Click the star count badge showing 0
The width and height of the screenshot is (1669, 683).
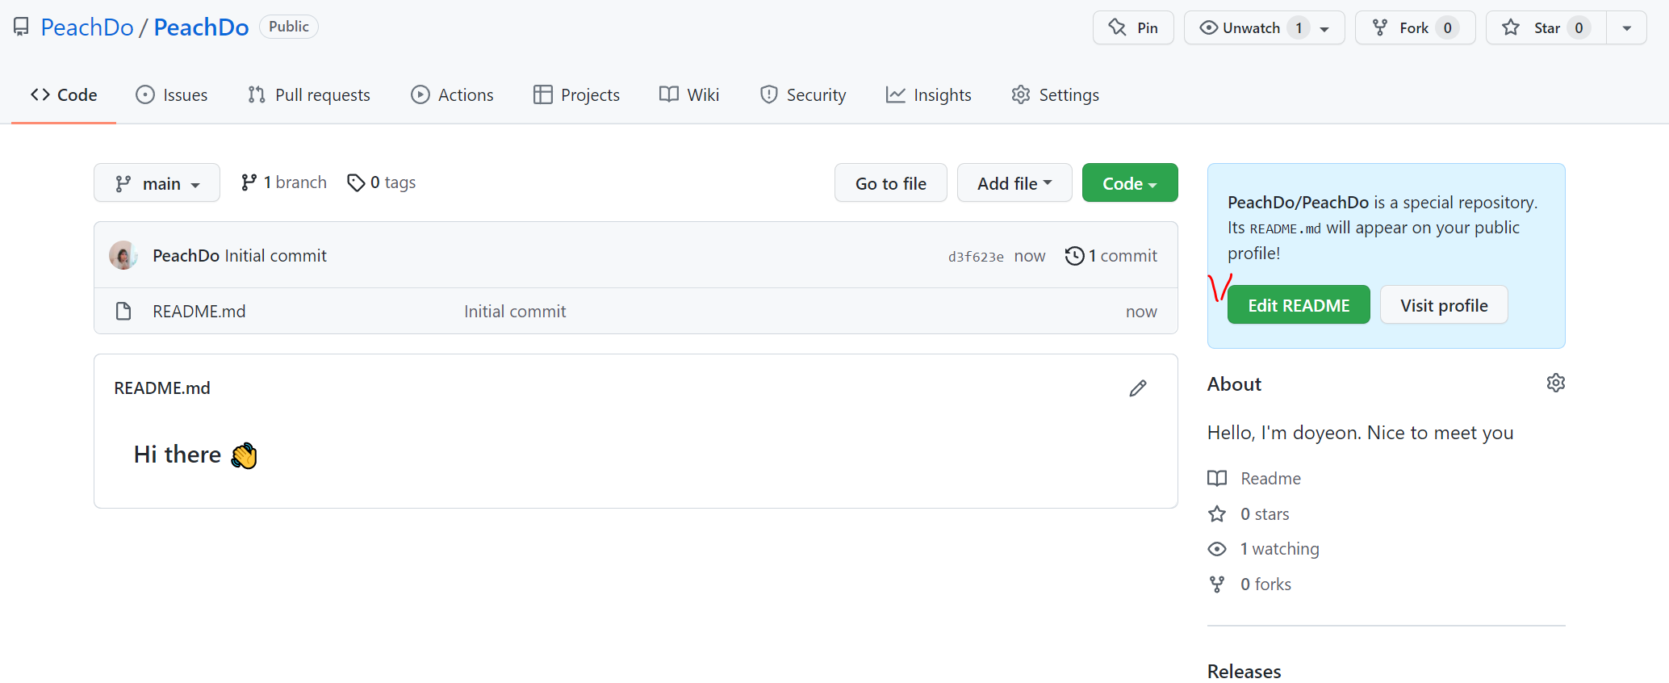point(1579,27)
